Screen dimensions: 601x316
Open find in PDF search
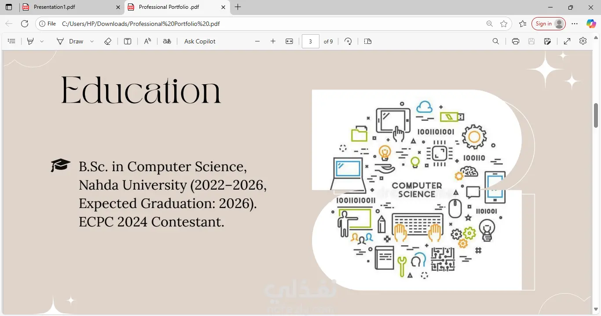(x=496, y=41)
